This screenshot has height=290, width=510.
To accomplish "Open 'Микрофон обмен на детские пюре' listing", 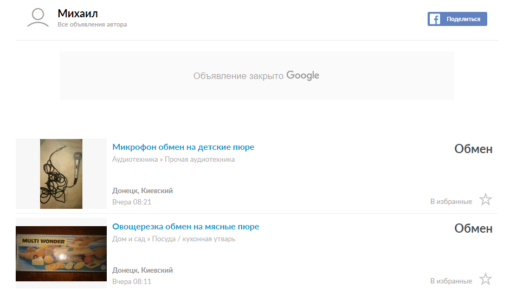I will (183, 147).
